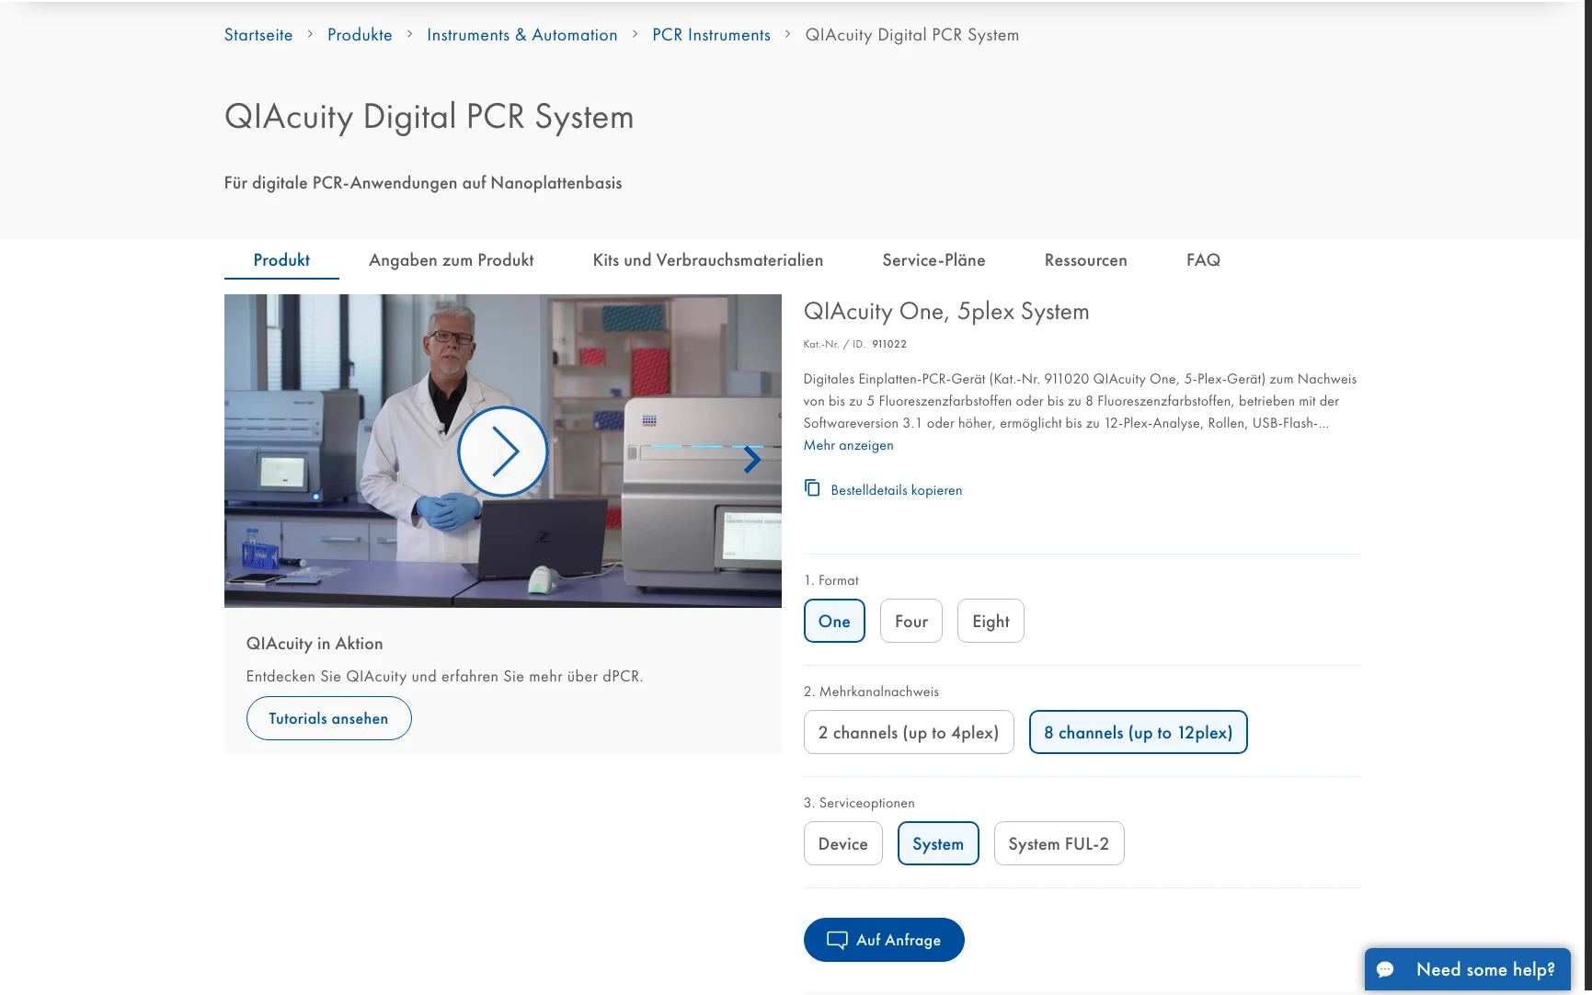Click the QIAcuity in Aktion caption
This screenshot has width=1592, height=995.
315,644
